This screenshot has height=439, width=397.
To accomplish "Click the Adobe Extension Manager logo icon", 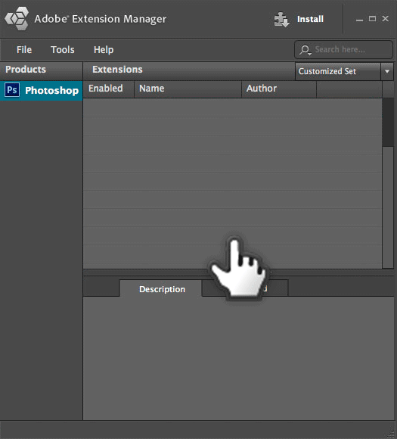I will point(17,18).
